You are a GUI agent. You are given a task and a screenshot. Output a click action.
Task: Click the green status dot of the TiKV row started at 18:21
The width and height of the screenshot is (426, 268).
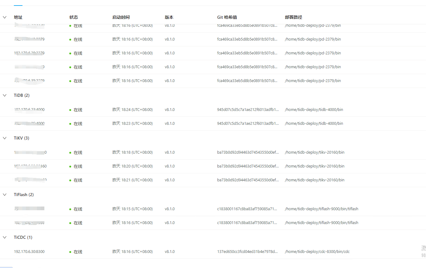[x=70, y=180]
